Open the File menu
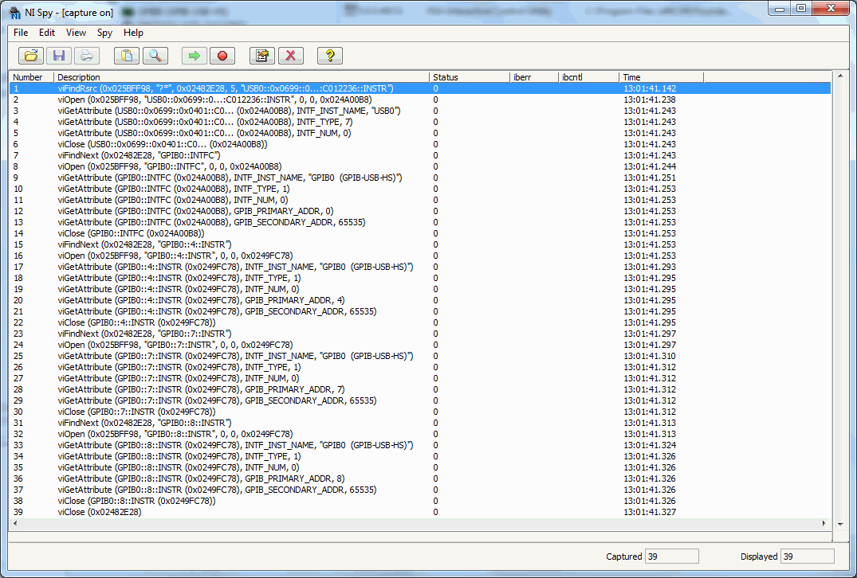 click(21, 33)
